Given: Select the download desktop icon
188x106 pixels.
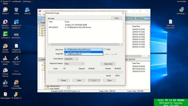Looking at the screenshot, I should click(16, 36).
